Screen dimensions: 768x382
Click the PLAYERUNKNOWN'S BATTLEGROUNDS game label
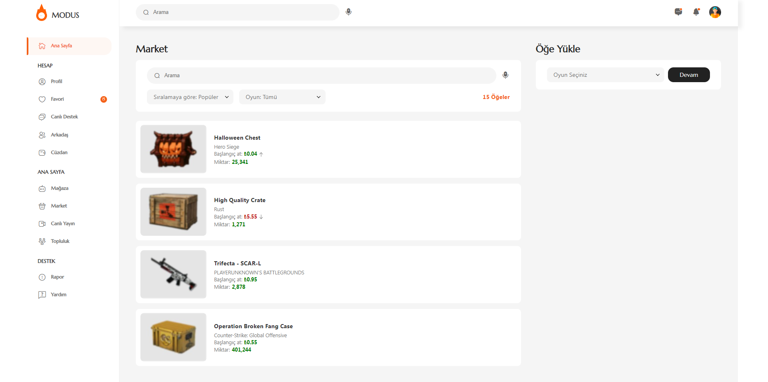pyautogui.click(x=259, y=273)
